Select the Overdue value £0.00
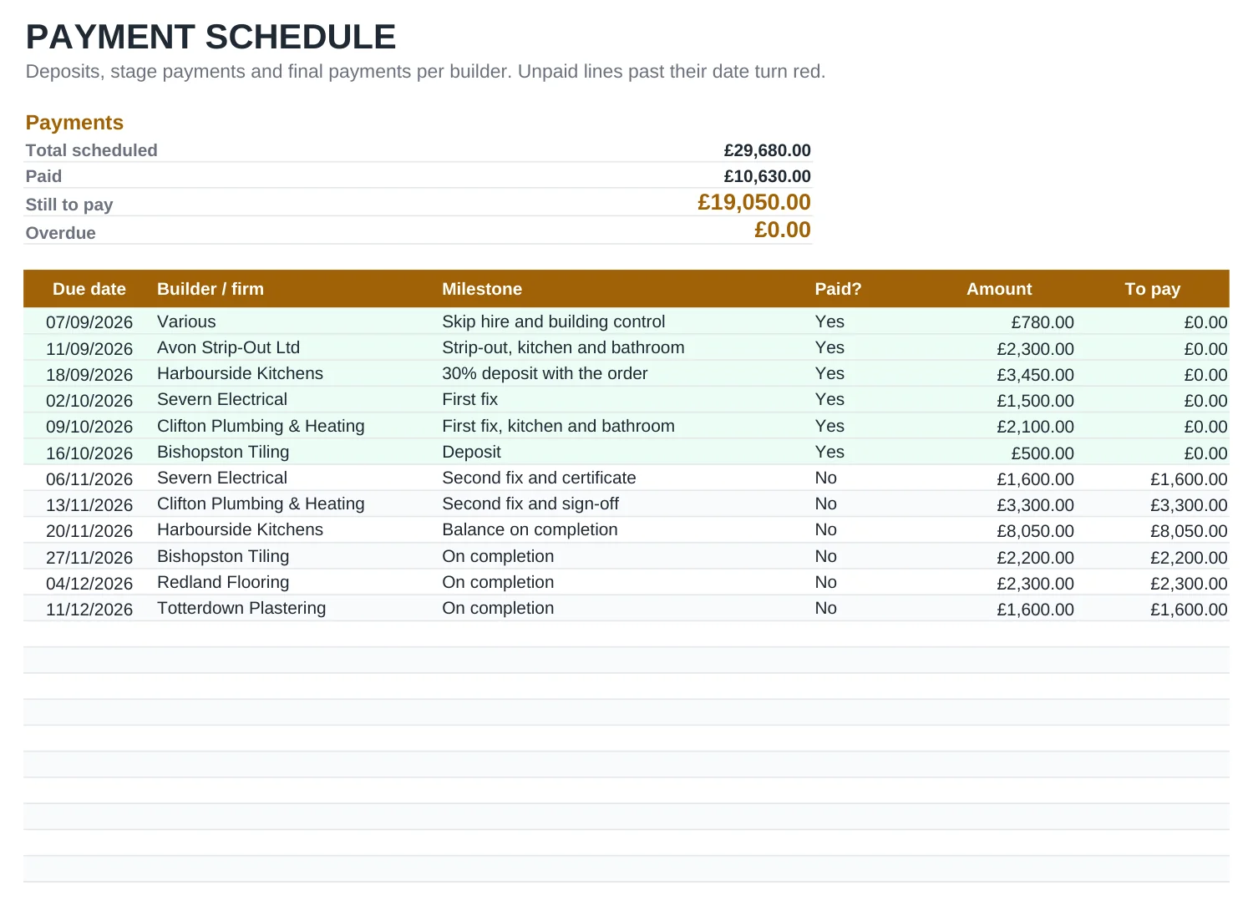The image size is (1253, 906). [x=782, y=230]
